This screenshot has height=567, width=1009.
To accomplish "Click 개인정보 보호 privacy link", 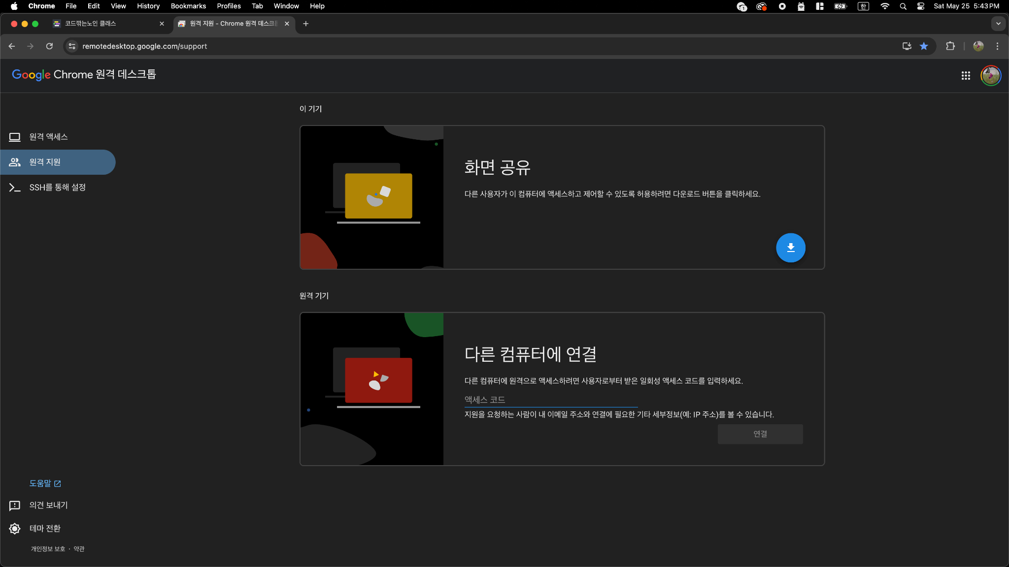I will click(48, 549).
